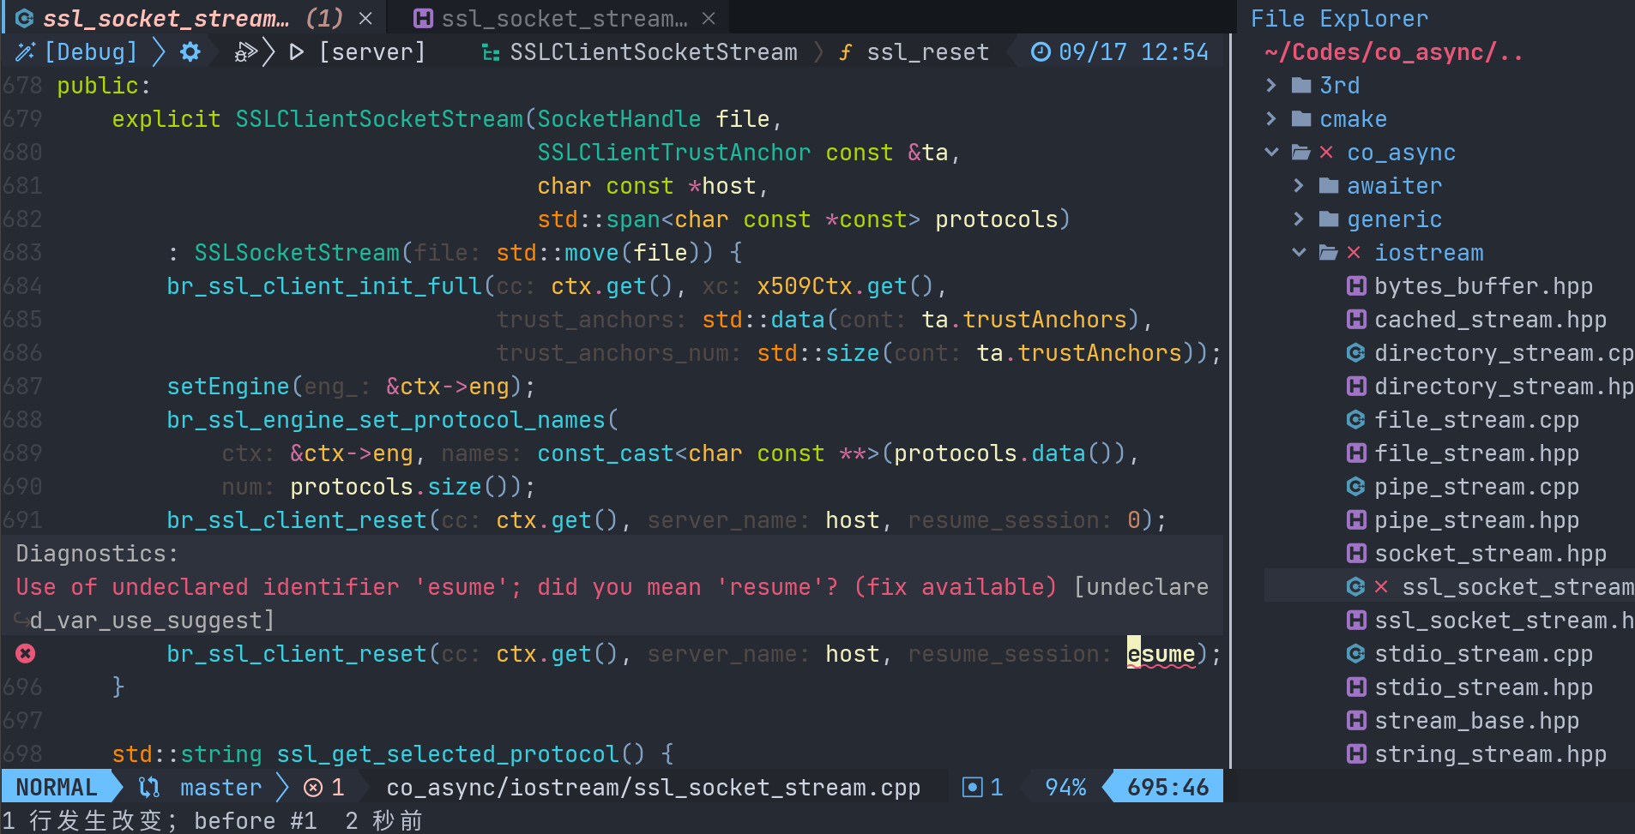
Task: Click the git branch master indicator
Action: pos(220,787)
